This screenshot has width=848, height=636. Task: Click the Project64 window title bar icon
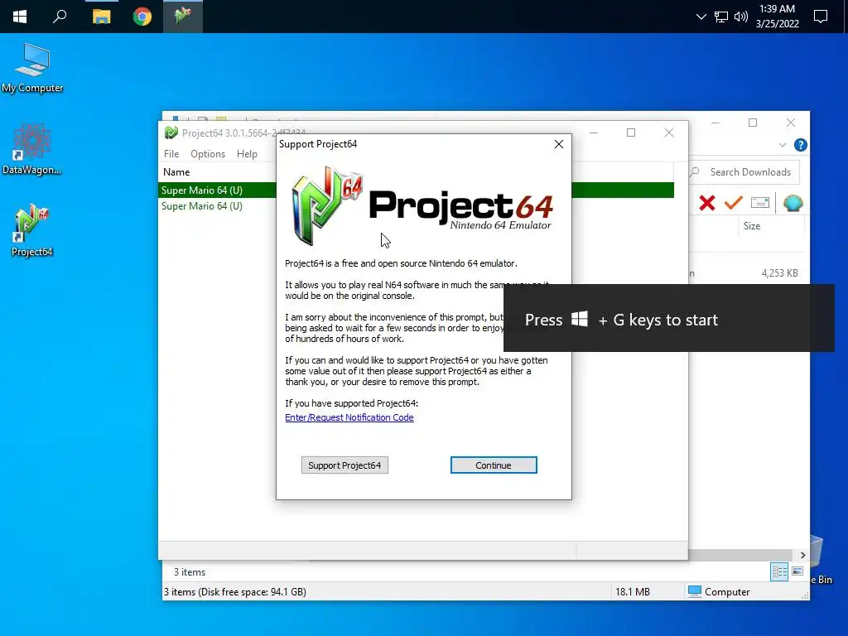(171, 132)
